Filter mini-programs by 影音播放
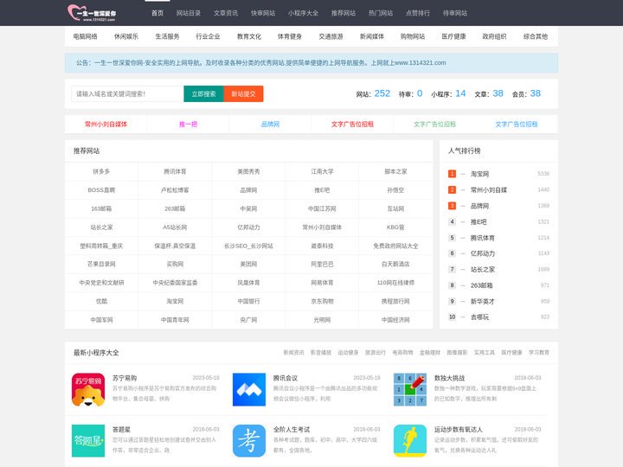Image resolution: width=623 pixels, height=467 pixels. point(321,352)
